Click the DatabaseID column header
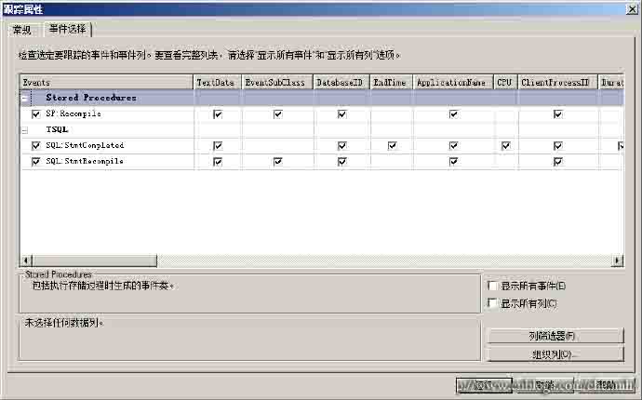This screenshot has height=400, width=642. pyautogui.click(x=341, y=82)
